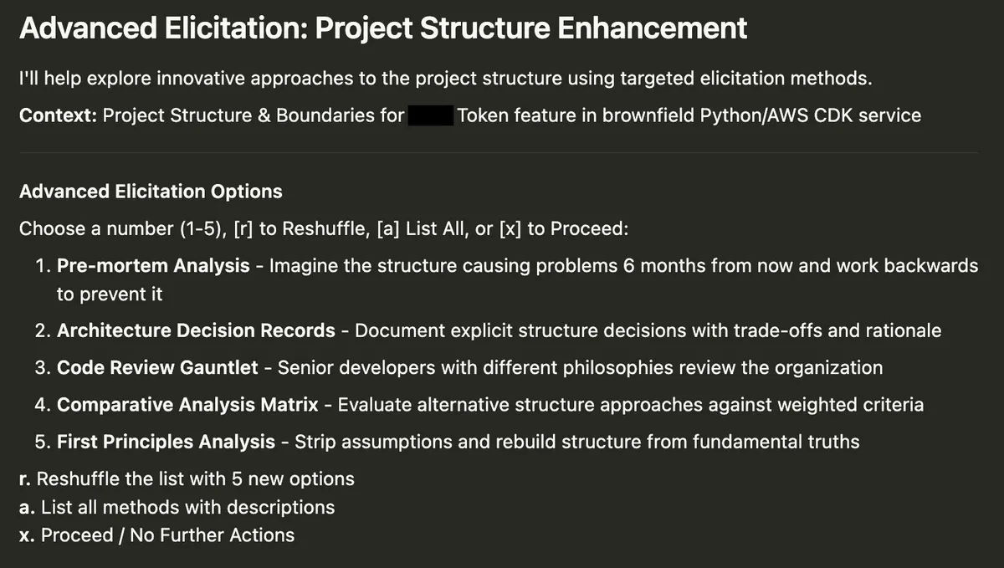The width and height of the screenshot is (1004, 568).
Task: Click the horizontal divider under Context
Action: [499, 153]
